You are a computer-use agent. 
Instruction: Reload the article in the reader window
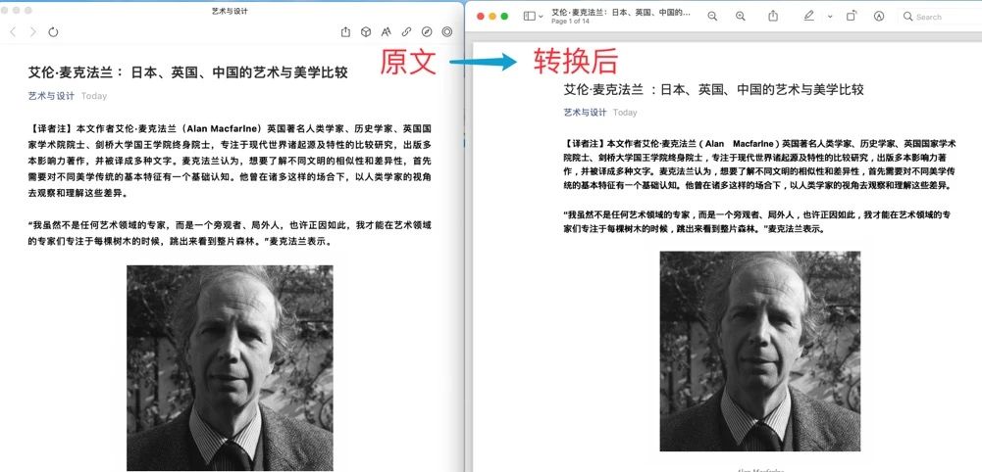pos(53,32)
